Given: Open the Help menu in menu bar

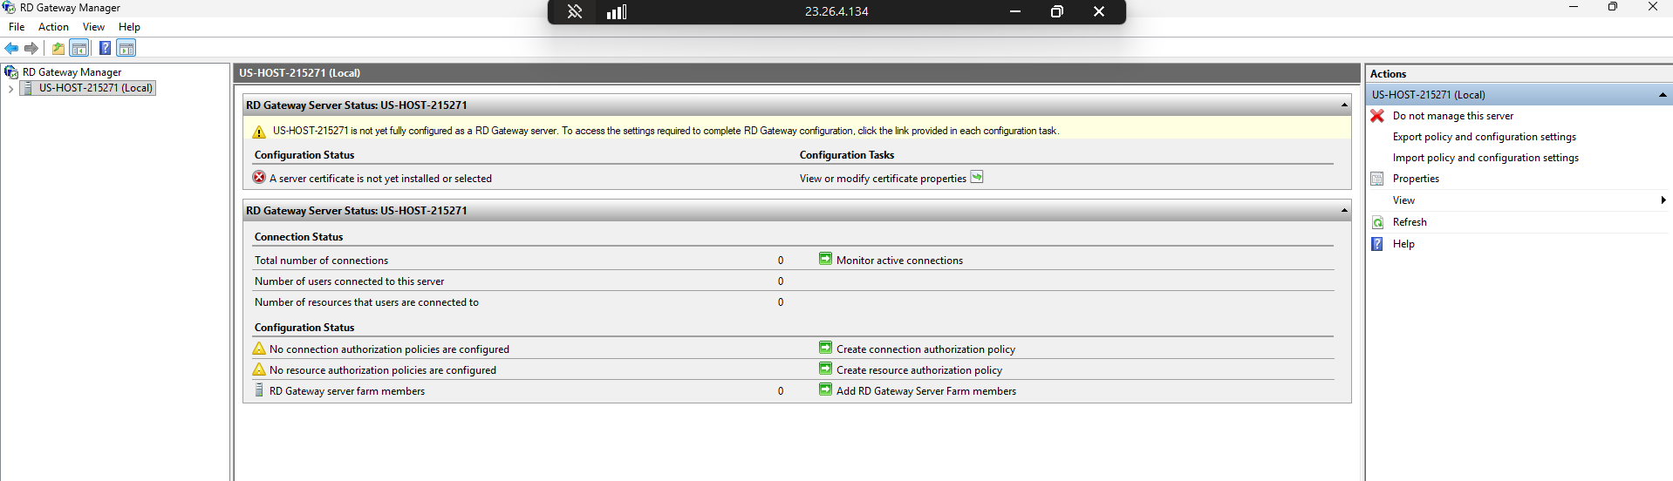Looking at the screenshot, I should click(x=129, y=27).
